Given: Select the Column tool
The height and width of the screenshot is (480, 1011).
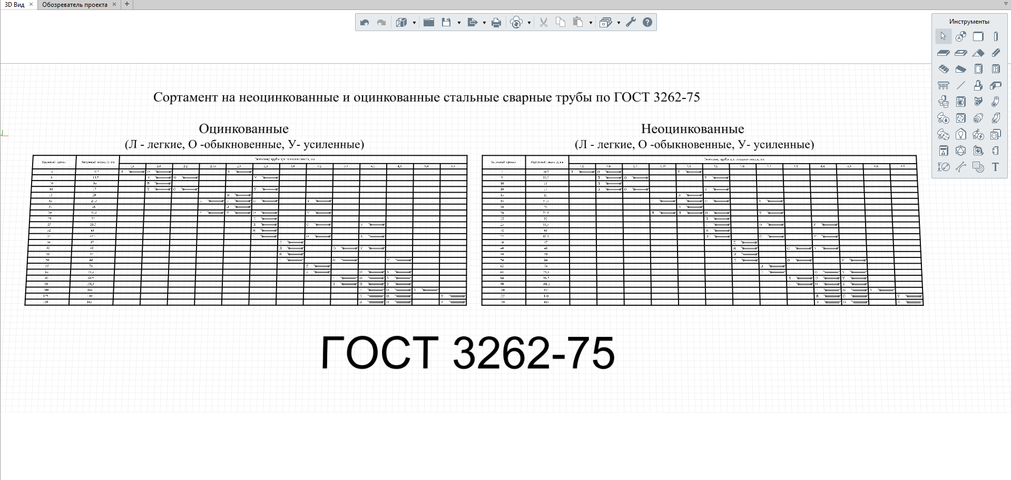Looking at the screenshot, I should [996, 36].
